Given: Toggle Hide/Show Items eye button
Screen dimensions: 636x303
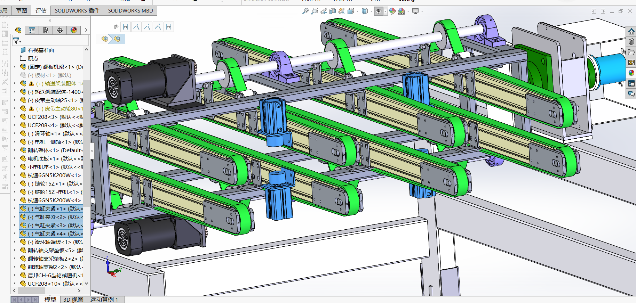Looking at the screenshot, I should tap(379, 11).
